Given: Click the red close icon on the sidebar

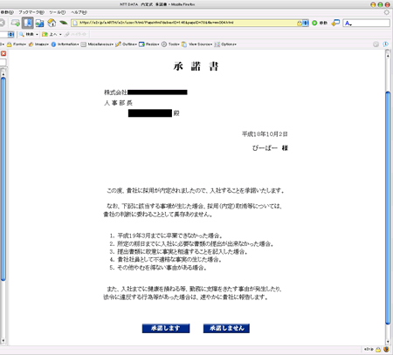Looking at the screenshot, I should tap(3, 53).
